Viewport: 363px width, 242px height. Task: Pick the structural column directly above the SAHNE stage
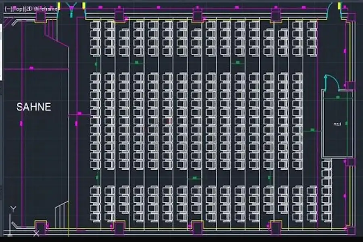pos(41,17)
